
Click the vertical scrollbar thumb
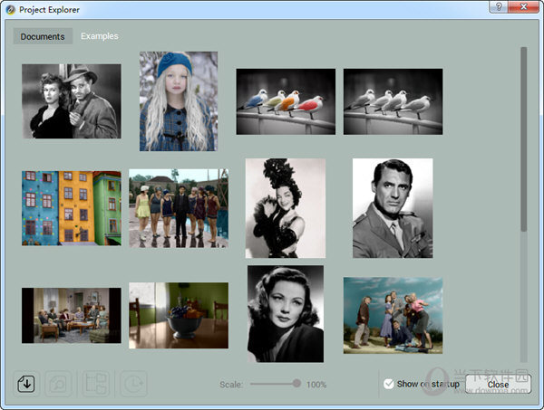pos(523,139)
